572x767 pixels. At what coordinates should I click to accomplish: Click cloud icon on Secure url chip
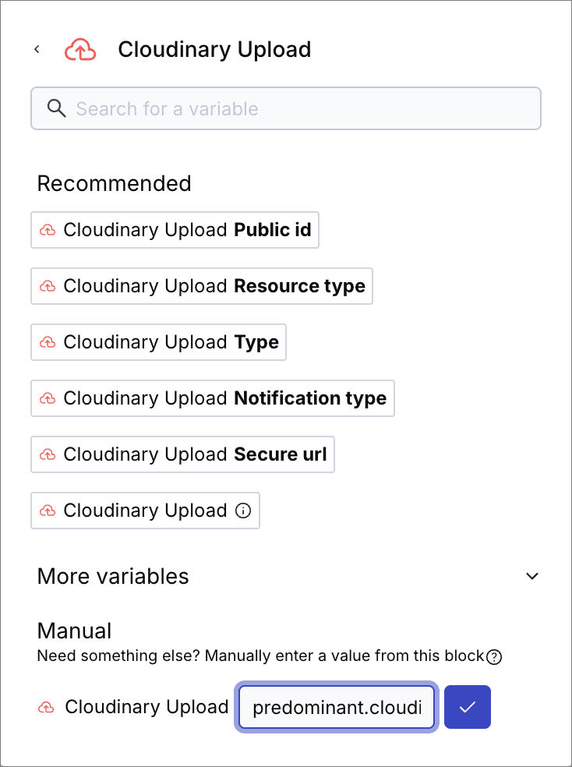click(x=48, y=455)
